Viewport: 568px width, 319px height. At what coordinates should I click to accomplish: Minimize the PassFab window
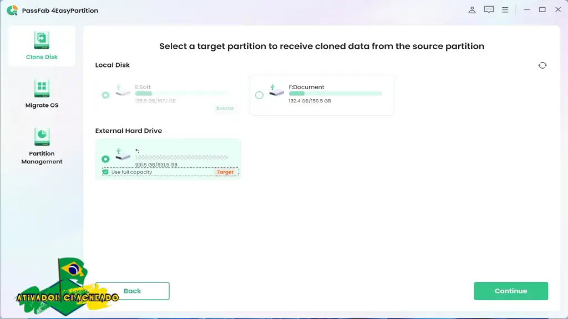(x=527, y=10)
